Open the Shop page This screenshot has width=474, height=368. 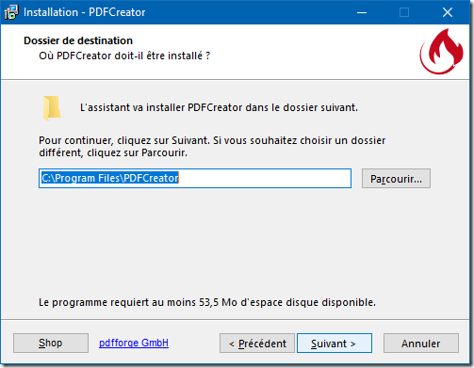(51, 343)
